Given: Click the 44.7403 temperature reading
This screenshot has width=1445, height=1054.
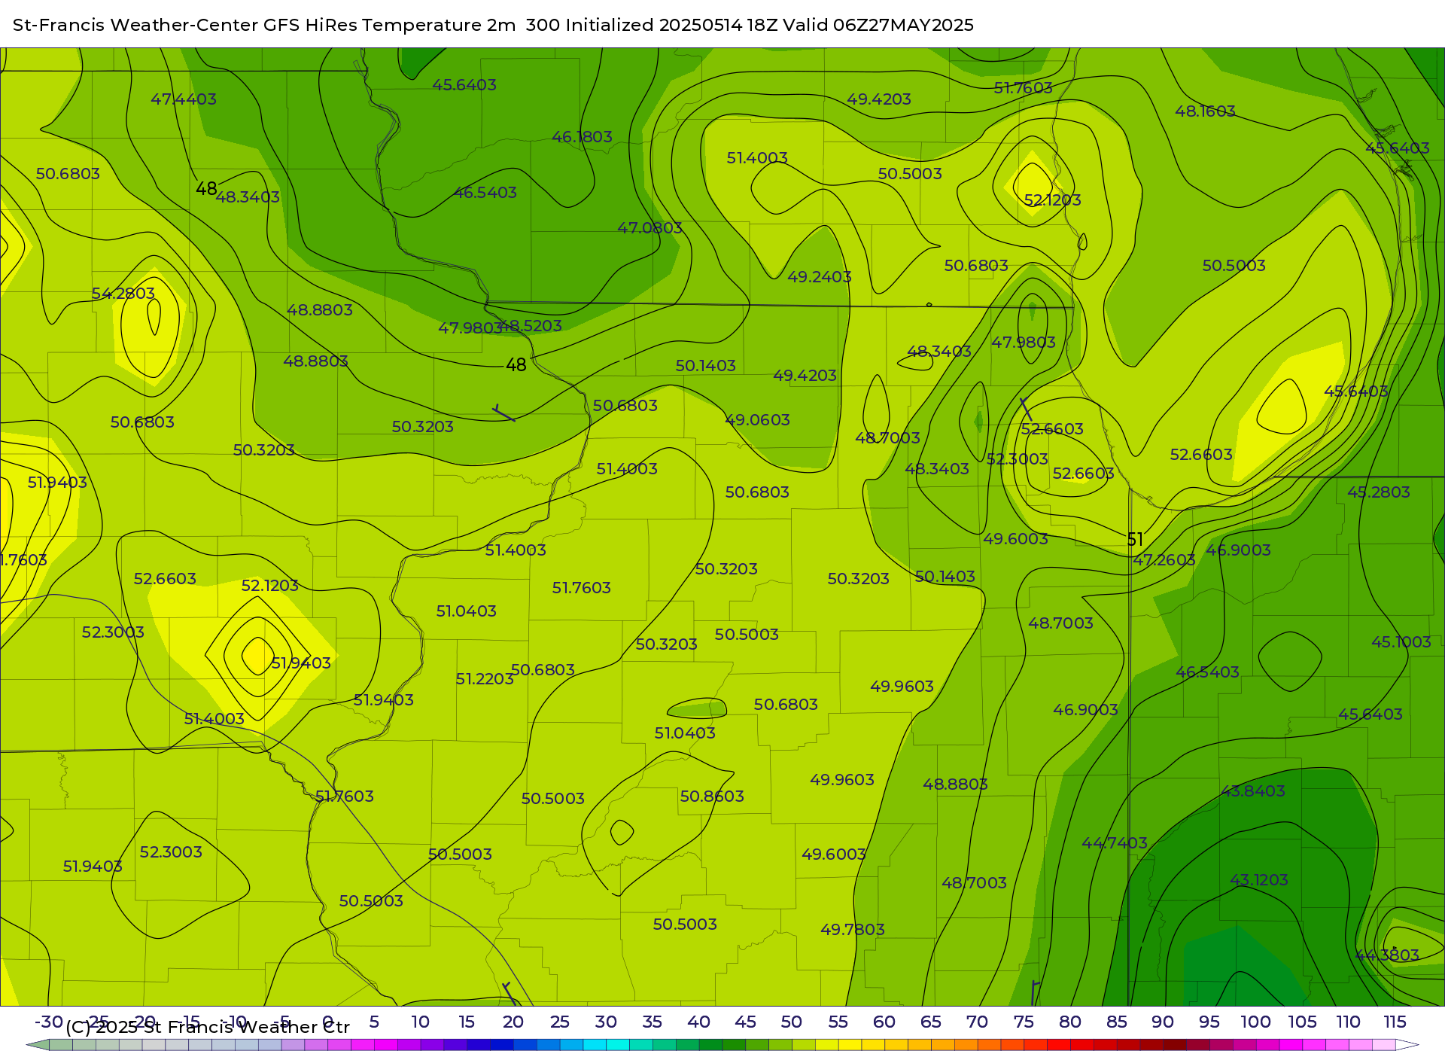Looking at the screenshot, I should coord(1114,843).
